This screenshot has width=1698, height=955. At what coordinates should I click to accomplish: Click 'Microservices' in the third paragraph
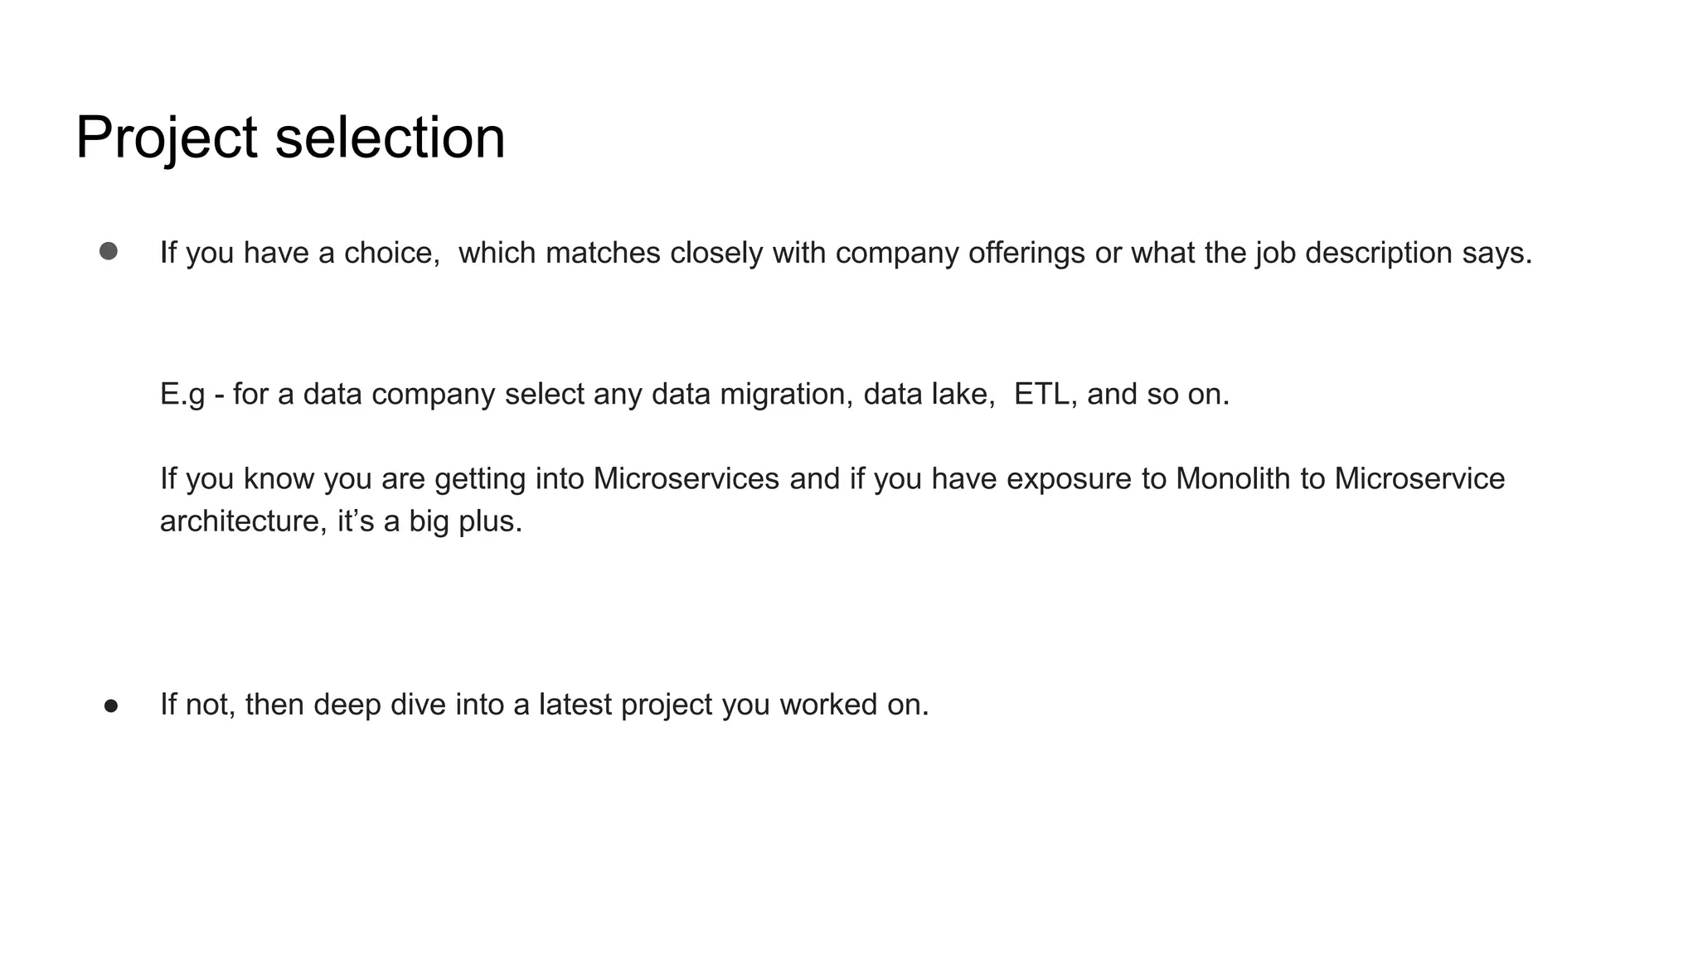(x=686, y=478)
